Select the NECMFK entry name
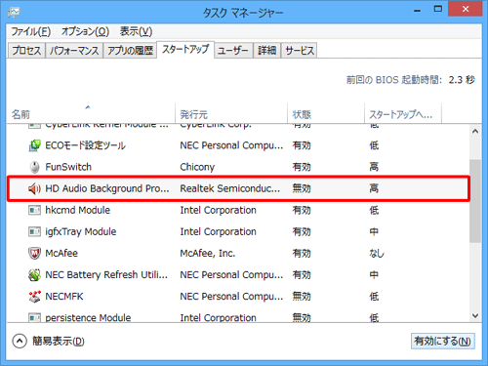Screen dimensions: 488x366 [64, 297]
